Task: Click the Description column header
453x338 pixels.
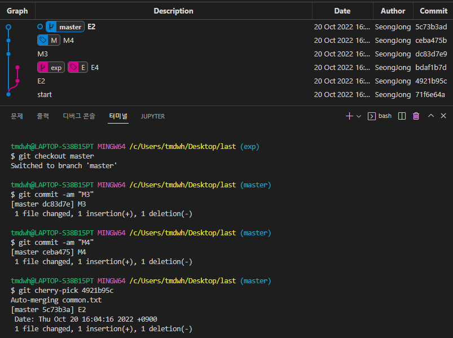Action: click(x=174, y=11)
